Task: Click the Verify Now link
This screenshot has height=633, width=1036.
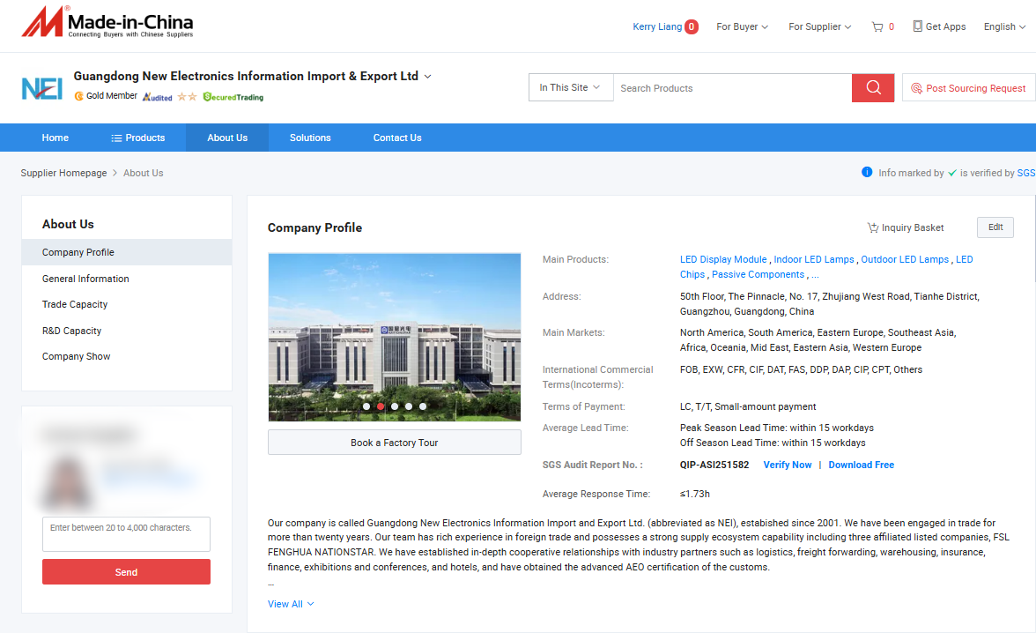Action: click(788, 465)
